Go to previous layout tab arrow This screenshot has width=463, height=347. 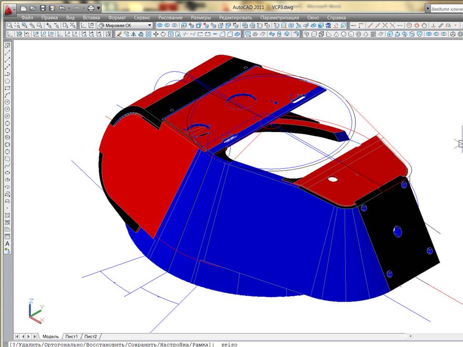pos(23,336)
